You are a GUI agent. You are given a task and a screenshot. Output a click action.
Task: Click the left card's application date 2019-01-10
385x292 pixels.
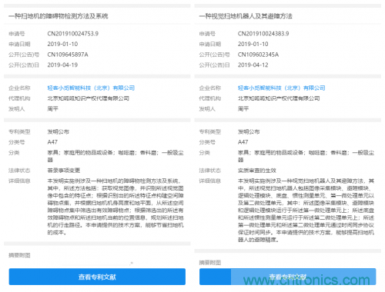(x=62, y=44)
